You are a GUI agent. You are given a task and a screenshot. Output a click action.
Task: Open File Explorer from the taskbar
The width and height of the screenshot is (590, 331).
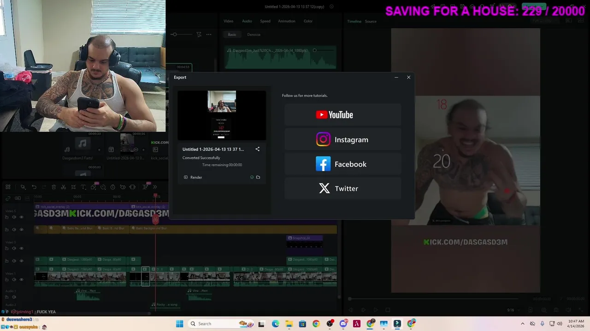click(x=289, y=324)
